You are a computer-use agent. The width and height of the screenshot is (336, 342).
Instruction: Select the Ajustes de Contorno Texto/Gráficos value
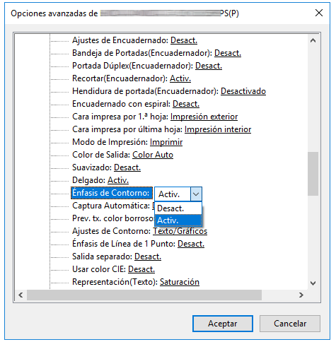[180, 231]
